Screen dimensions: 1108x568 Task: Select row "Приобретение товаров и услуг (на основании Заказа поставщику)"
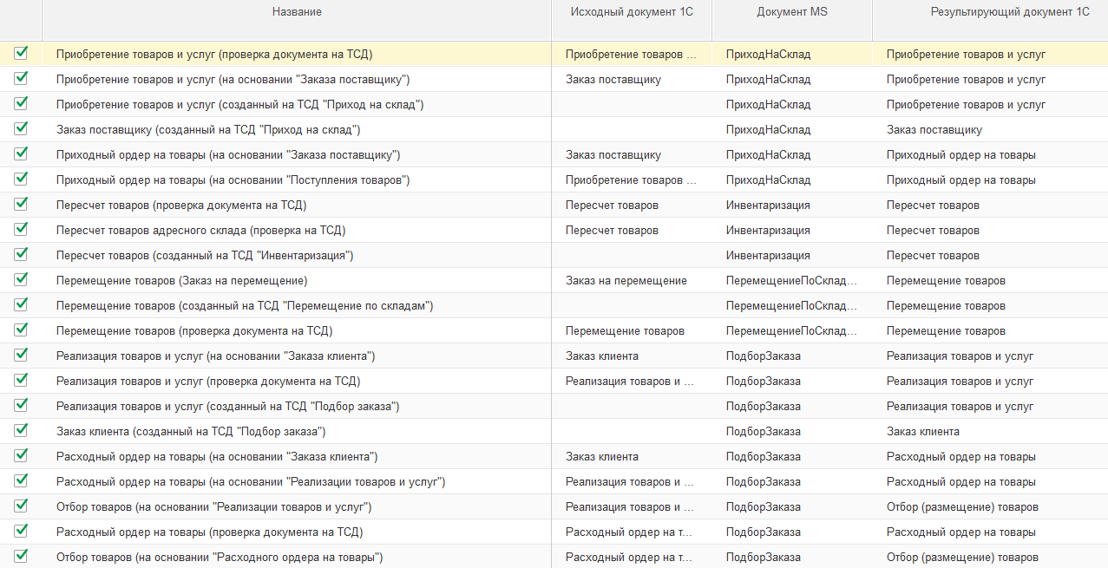click(x=233, y=80)
